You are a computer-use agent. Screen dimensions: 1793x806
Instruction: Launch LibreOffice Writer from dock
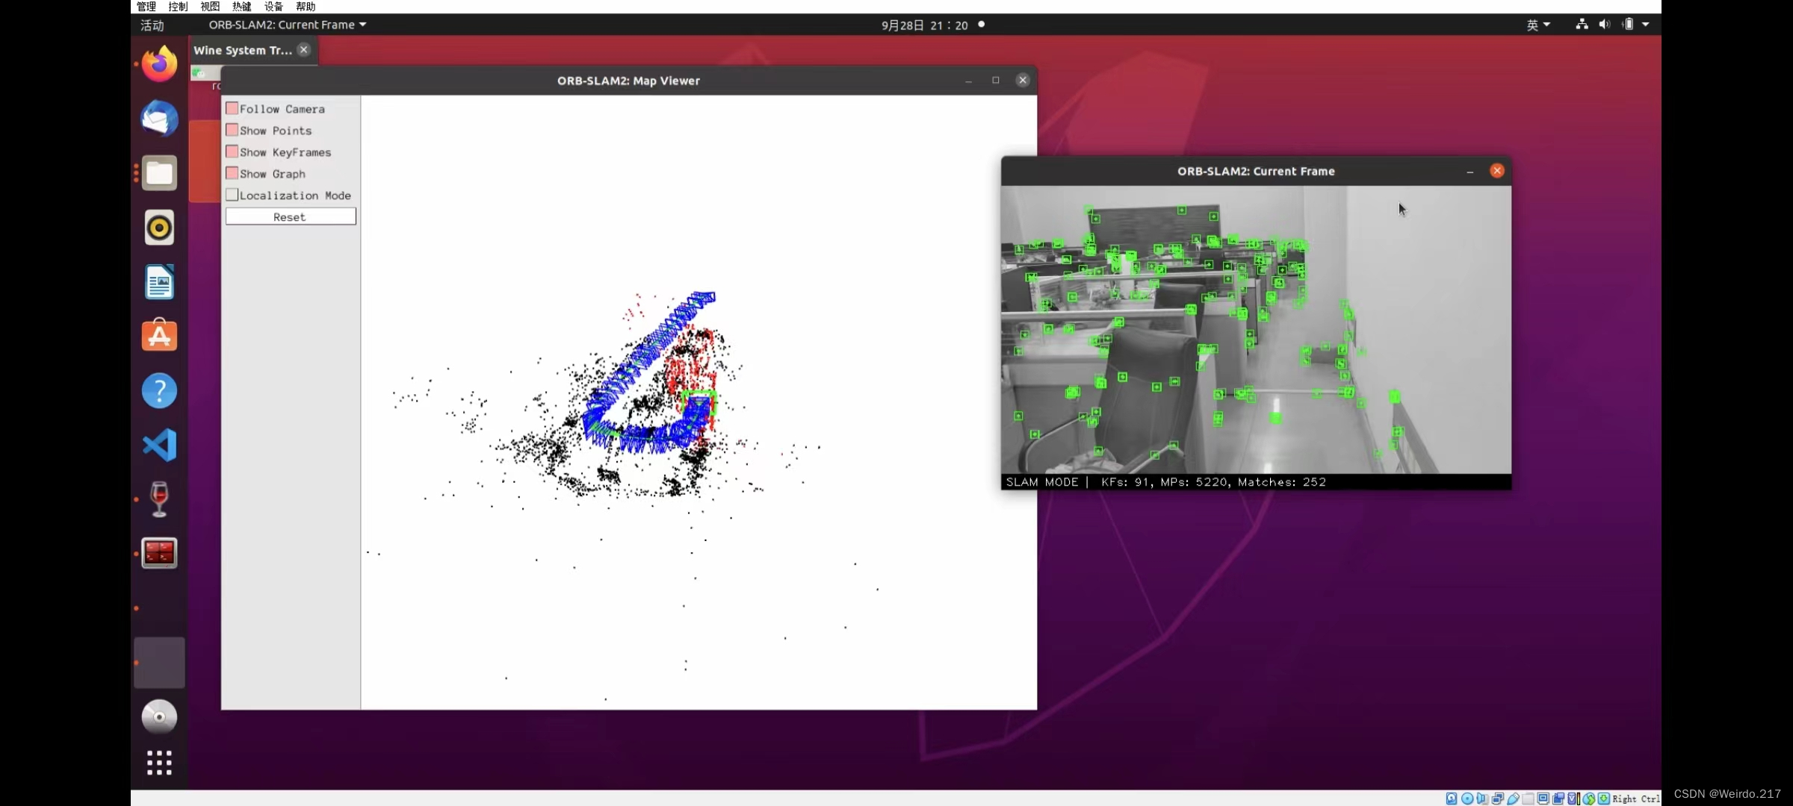point(159,282)
